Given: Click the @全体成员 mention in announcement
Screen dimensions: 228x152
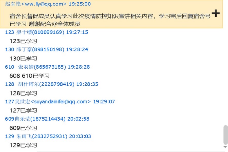Looking at the screenshot, I should click(x=66, y=24).
